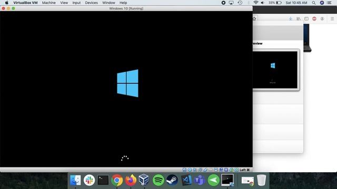Click the network adapter status icon
The width and height of the screenshot is (337, 189).
[x=200, y=170]
